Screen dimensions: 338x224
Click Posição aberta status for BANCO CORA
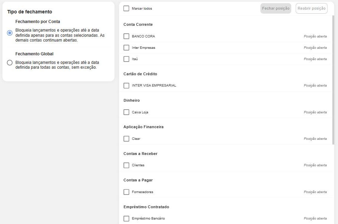pos(315,36)
